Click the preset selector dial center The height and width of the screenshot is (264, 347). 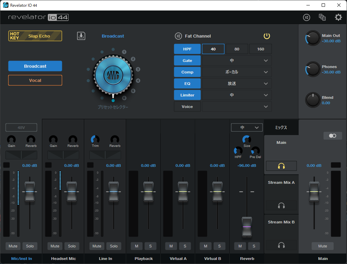(113, 75)
